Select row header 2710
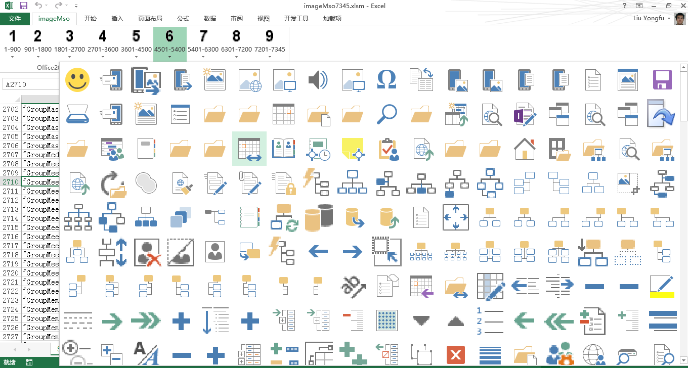Screen dimensions: 688x368 [11, 182]
